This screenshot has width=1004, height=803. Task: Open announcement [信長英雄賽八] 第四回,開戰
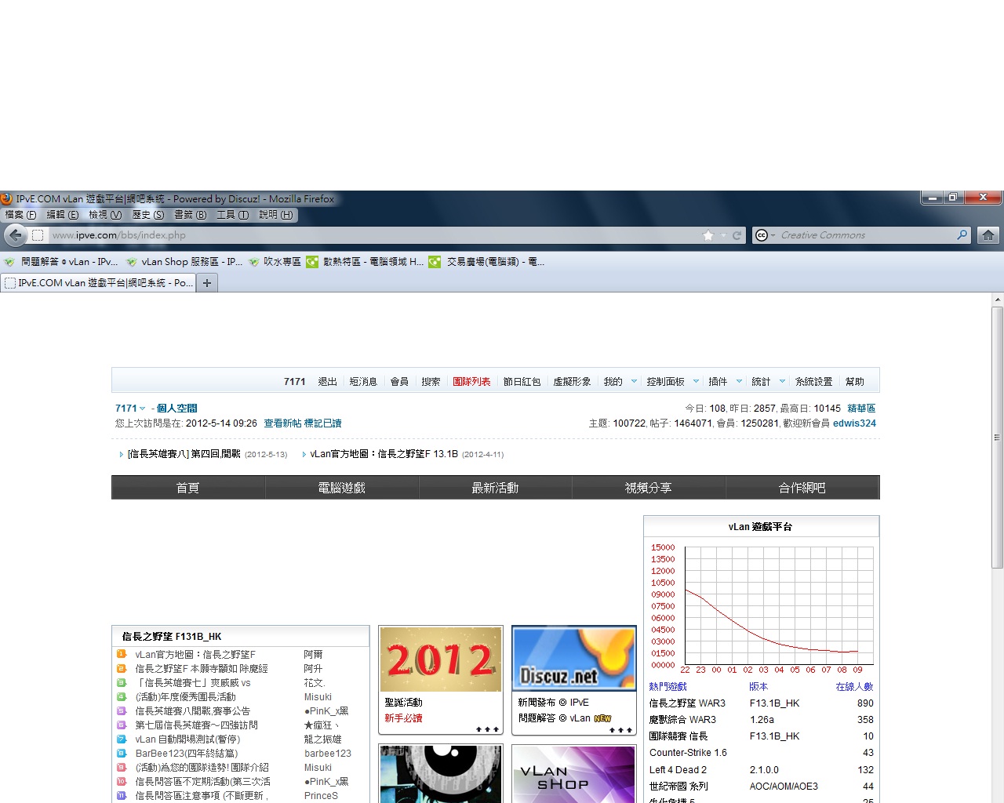point(184,454)
